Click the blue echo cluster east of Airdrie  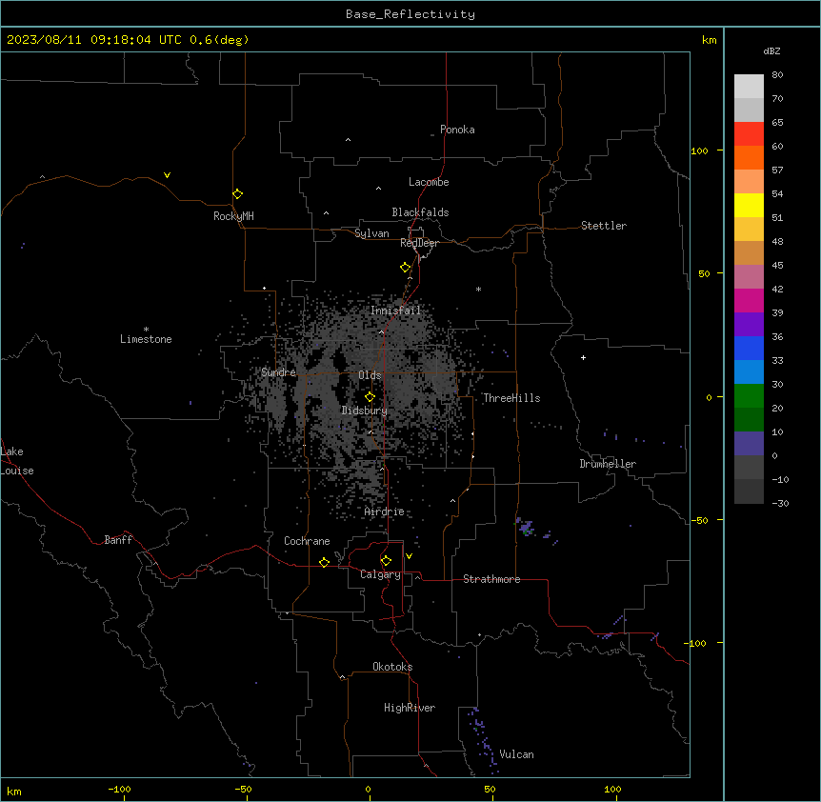click(x=525, y=526)
